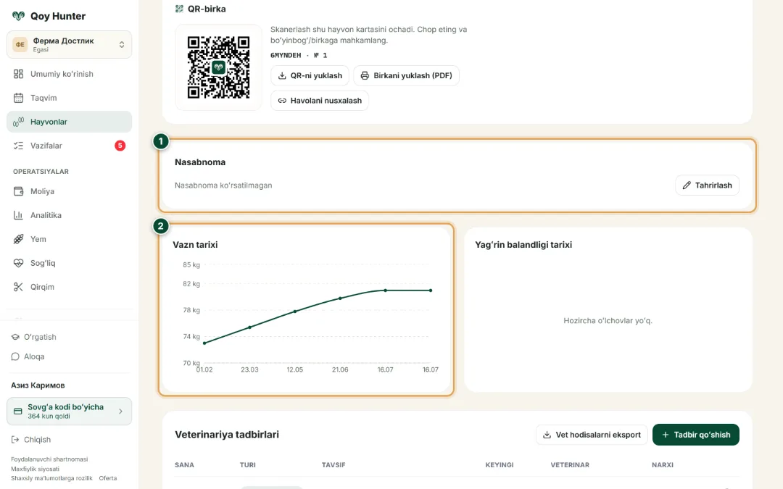Select the Qirqim scissors icon

(18, 287)
